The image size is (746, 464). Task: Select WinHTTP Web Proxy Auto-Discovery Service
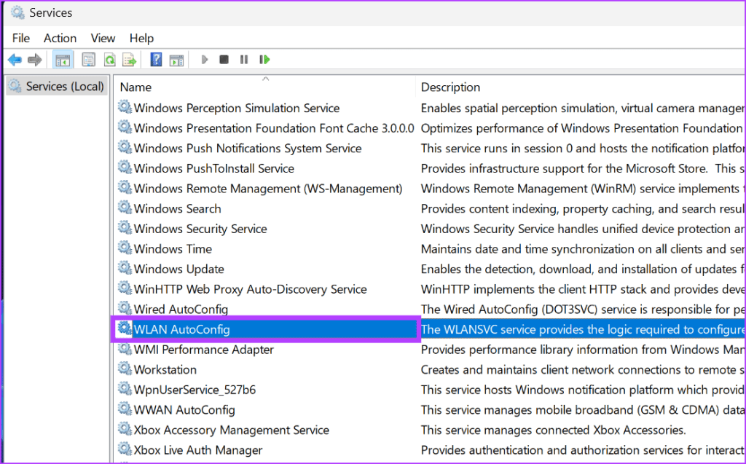[251, 289]
